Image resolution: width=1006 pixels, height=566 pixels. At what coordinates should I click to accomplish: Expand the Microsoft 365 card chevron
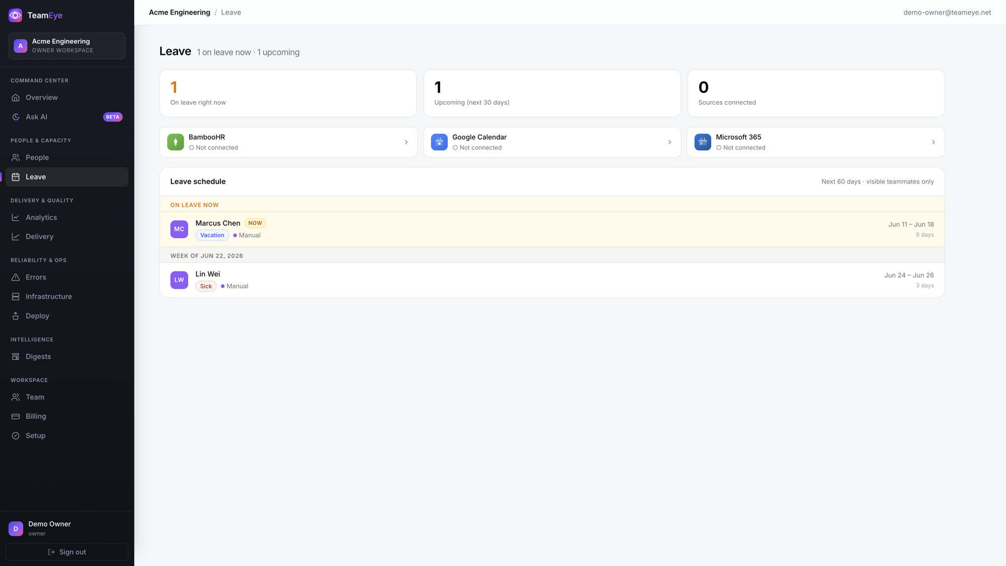[x=933, y=142]
